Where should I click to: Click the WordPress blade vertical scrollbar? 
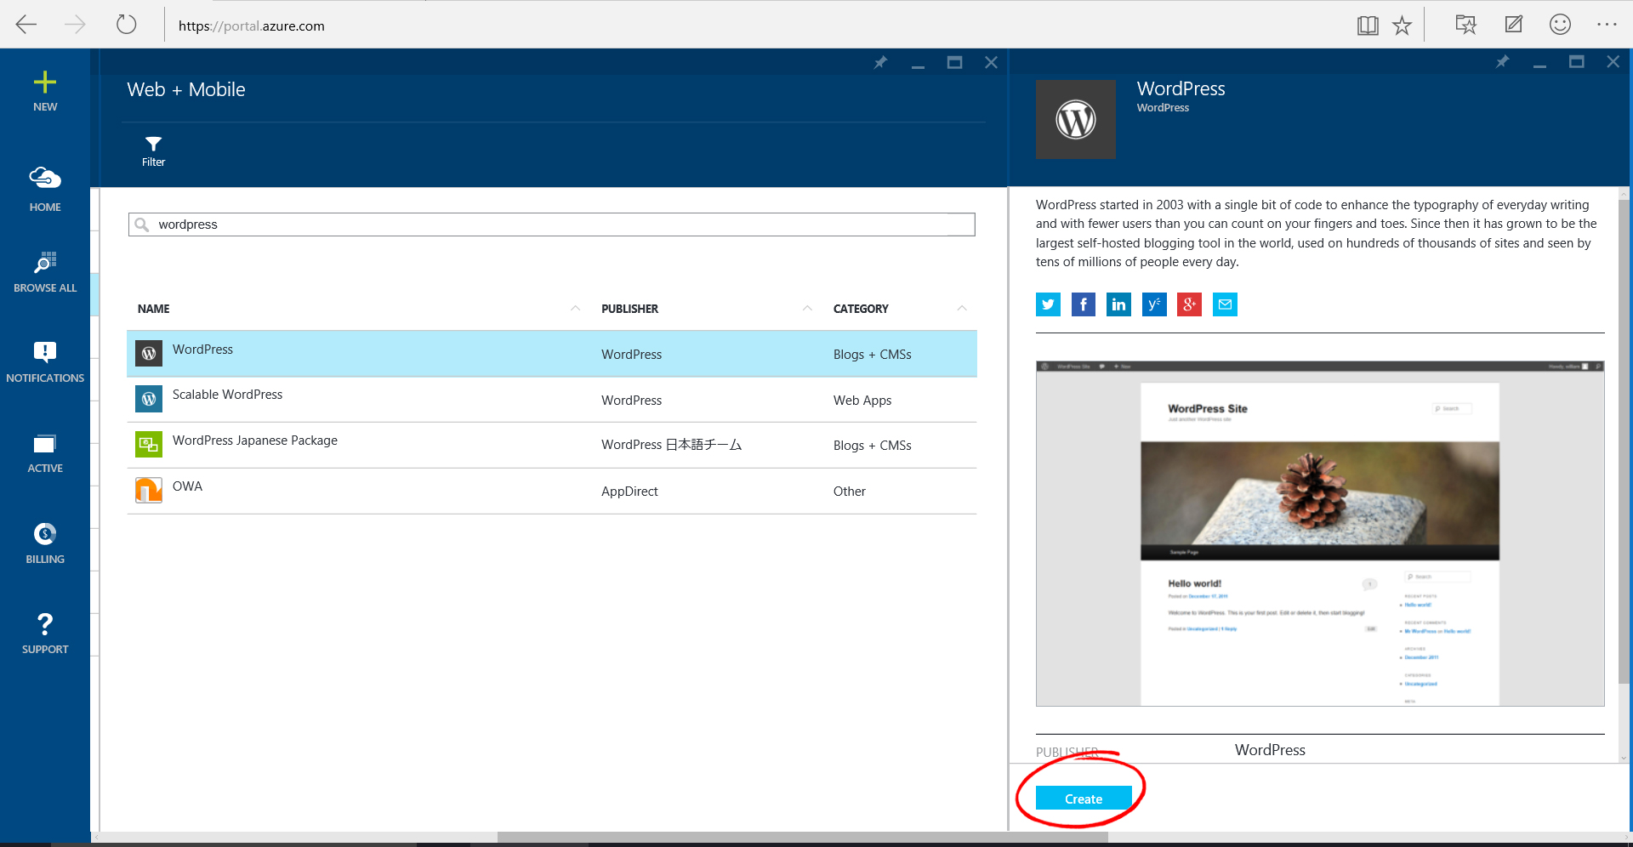coord(1624,442)
